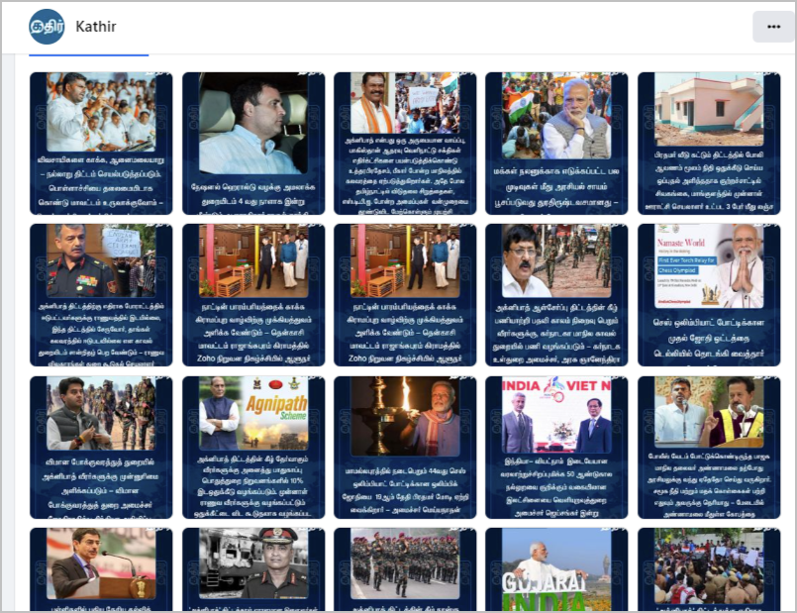Open the three-dot more options menu

point(773,27)
